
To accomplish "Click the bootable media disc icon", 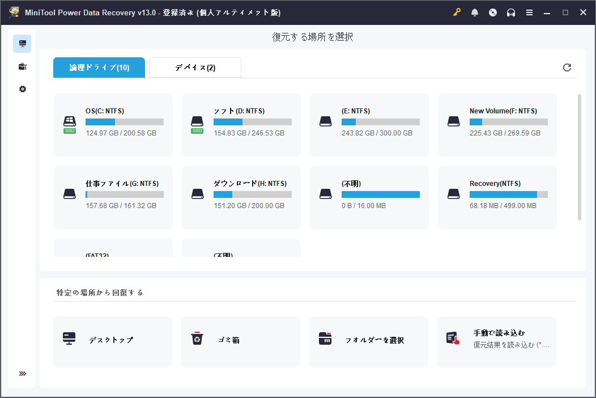I will pos(493,12).
